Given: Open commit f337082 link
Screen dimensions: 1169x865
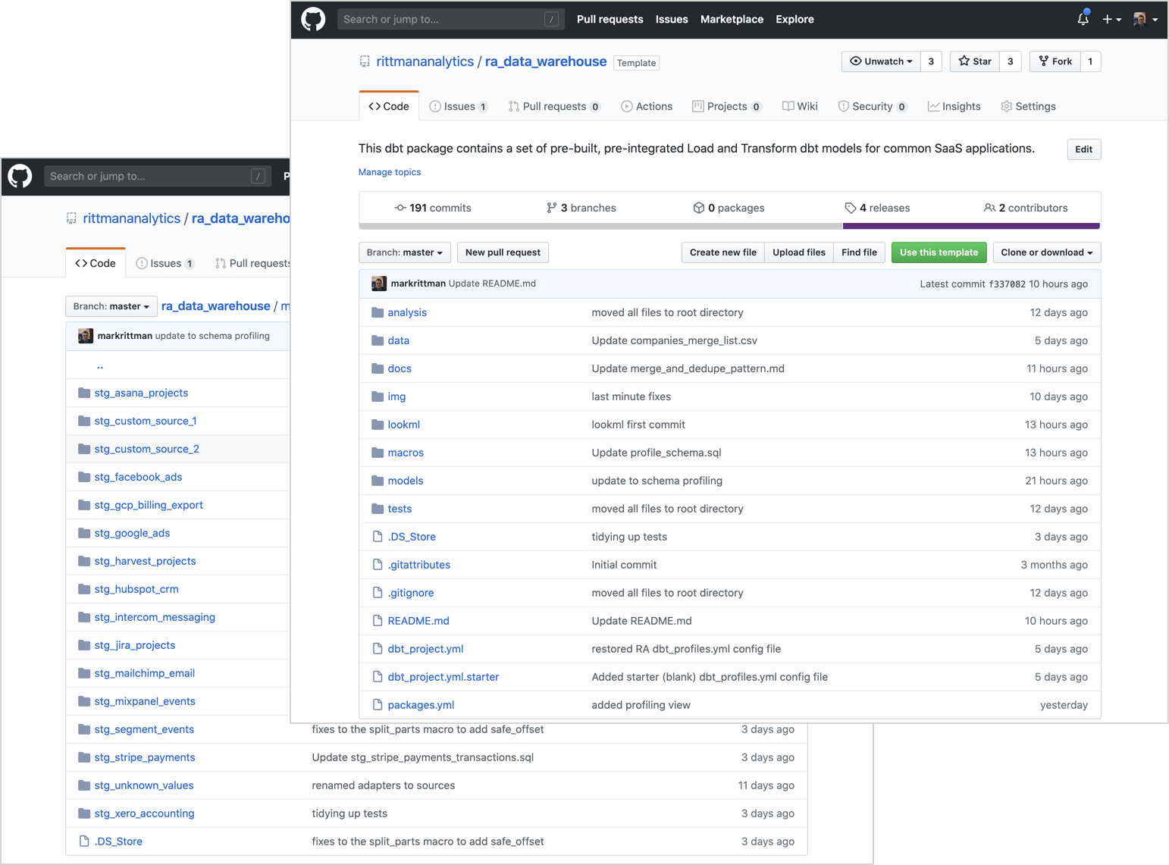Looking at the screenshot, I should tap(1008, 284).
